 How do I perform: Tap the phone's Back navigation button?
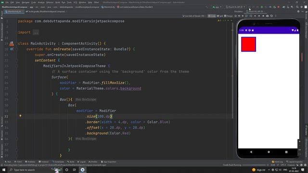(x=251, y=152)
